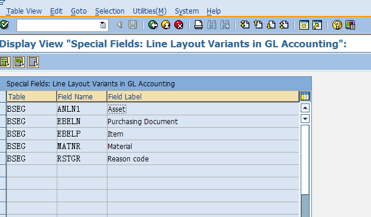This screenshot has height=217, width=371.
Task: Click the Purchasing Document label cell
Action: [x=203, y=121]
